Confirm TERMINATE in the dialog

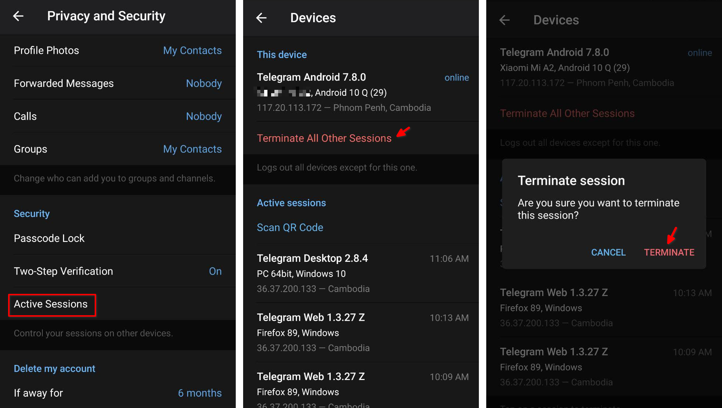(669, 252)
